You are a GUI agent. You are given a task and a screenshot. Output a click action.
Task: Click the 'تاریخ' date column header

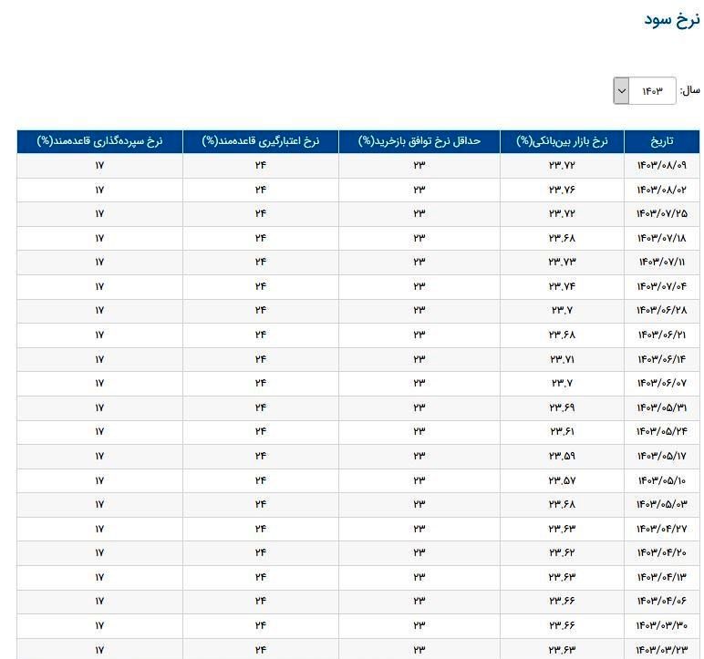pos(661,141)
